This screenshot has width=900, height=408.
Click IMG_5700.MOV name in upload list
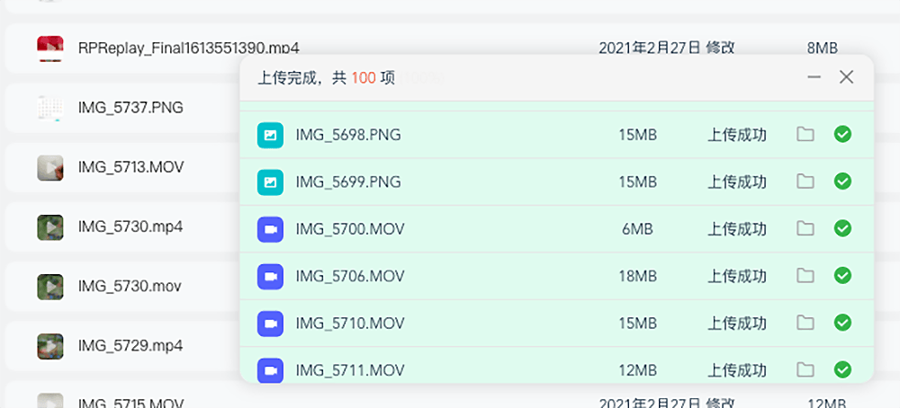pos(350,229)
